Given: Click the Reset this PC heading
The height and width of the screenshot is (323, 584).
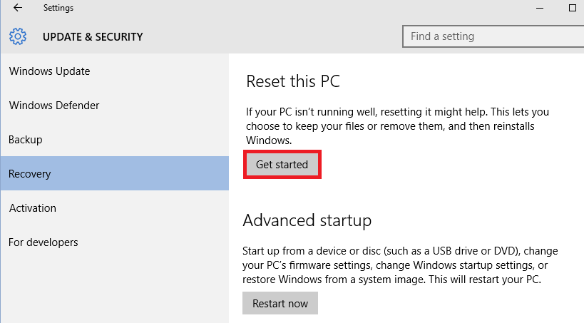Looking at the screenshot, I should coord(293,81).
